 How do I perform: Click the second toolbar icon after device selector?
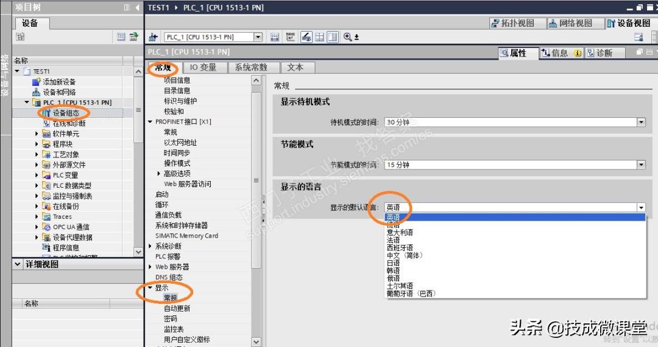(x=291, y=37)
